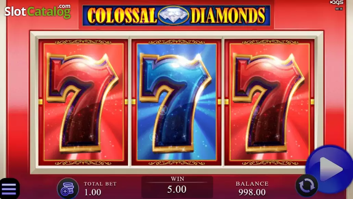Viewport: 353px width, 199px height.
Task: Open the hamburger menu icon
Action: point(9,189)
